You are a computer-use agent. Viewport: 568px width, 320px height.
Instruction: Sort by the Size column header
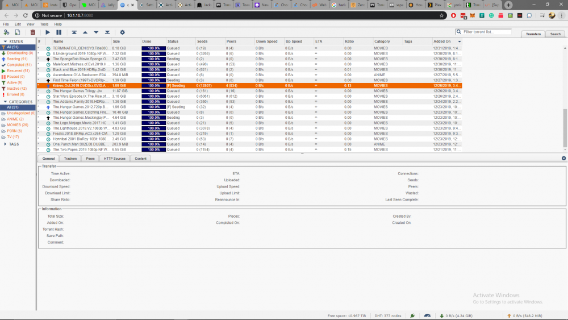coord(126,41)
